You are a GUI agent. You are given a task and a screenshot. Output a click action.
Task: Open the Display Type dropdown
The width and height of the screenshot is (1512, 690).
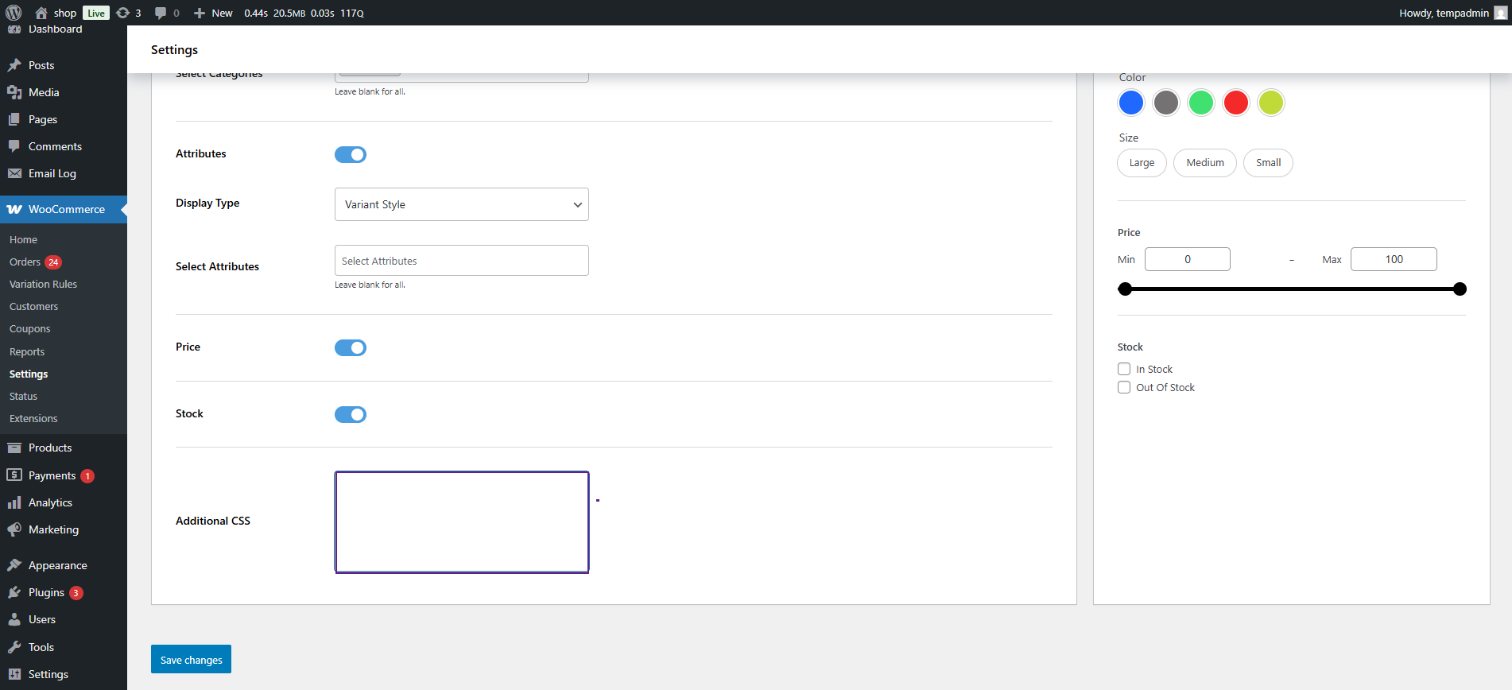(462, 204)
